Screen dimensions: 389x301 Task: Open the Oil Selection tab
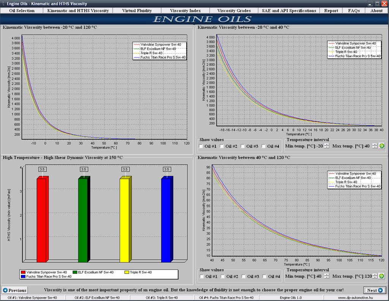(22, 11)
